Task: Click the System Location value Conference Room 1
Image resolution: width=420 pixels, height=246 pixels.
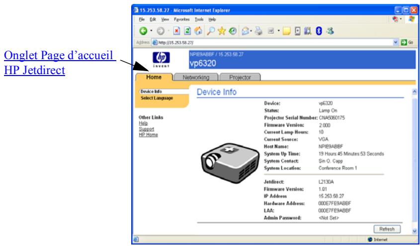Action: (338, 168)
